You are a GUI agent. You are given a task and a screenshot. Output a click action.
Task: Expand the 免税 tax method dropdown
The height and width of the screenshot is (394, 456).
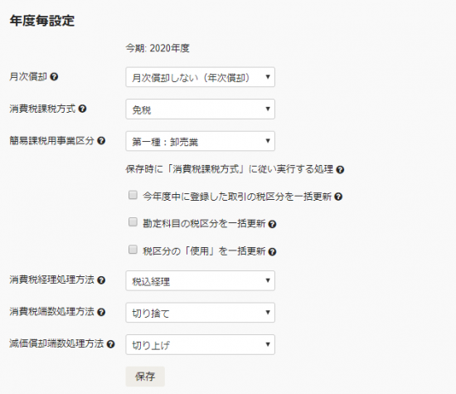(201, 109)
